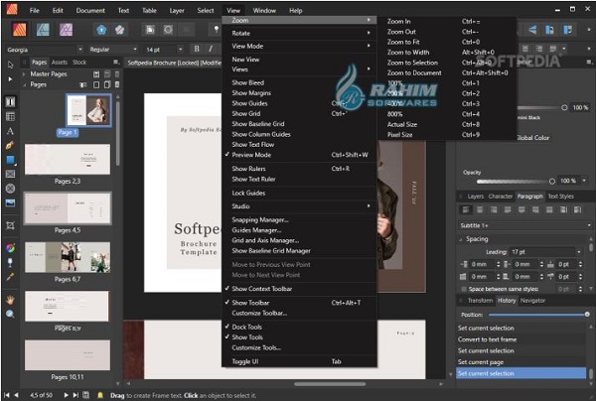
Task: Select the Zoom magnifier tool
Action: point(10,313)
